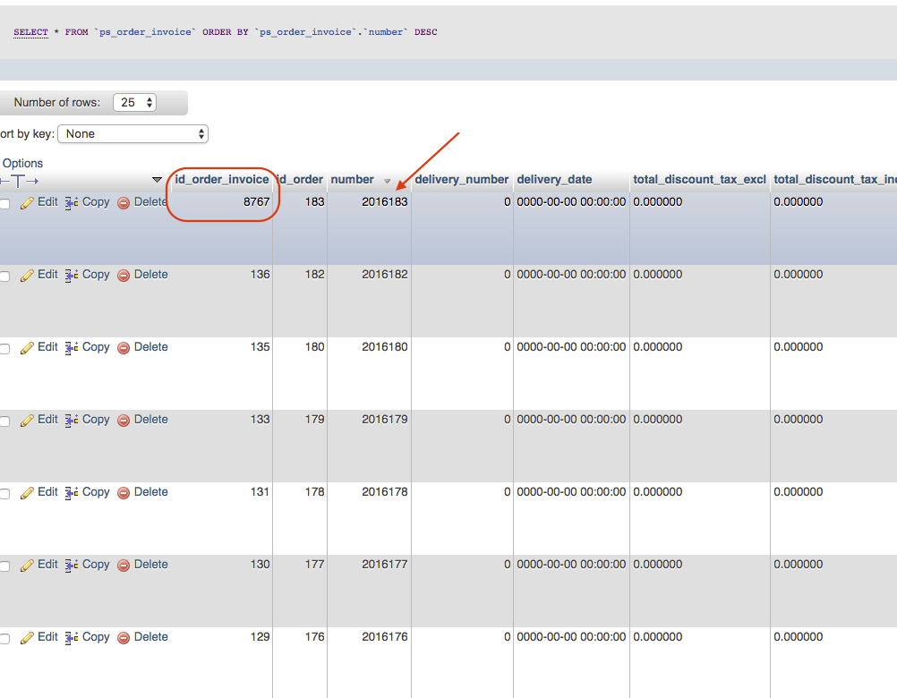
Task: Open the Options link above the table
Action: pyautogui.click(x=22, y=164)
